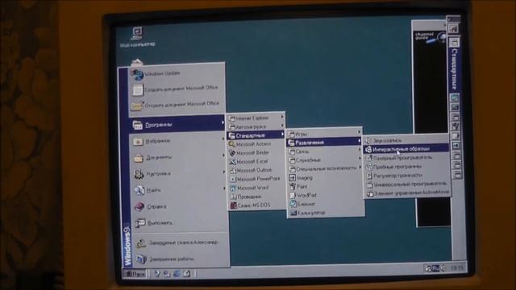Choose Создать документ Microsoft Office
The image size is (516, 290).
point(177,89)
